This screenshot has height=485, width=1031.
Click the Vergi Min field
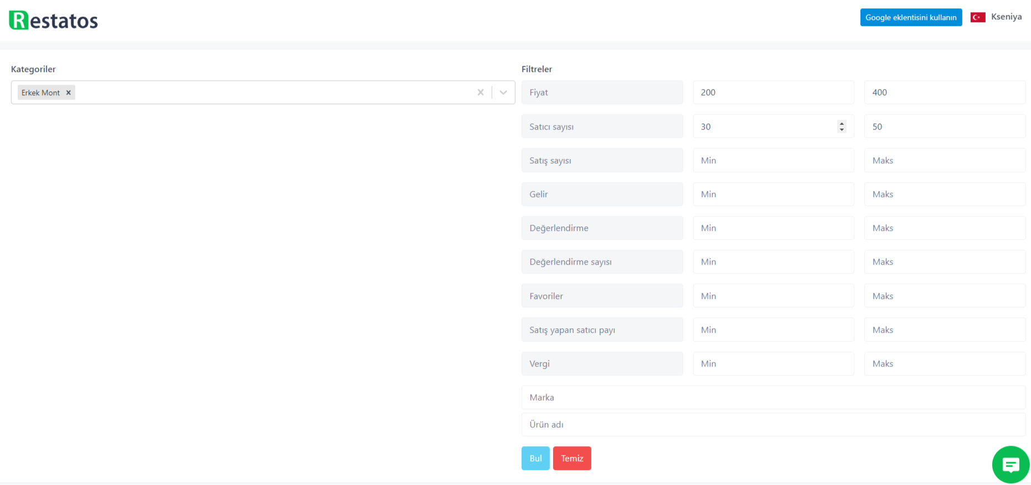774,364
